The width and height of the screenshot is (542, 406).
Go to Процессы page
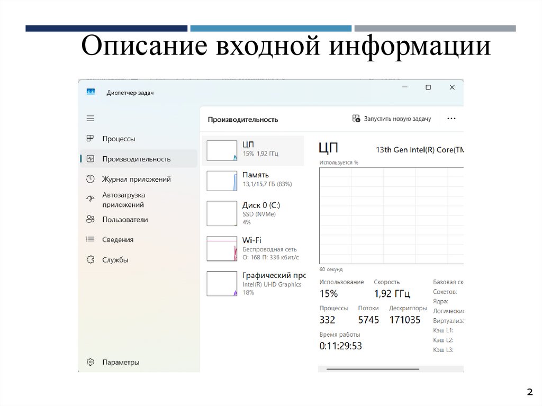click(x=139, y=139)
